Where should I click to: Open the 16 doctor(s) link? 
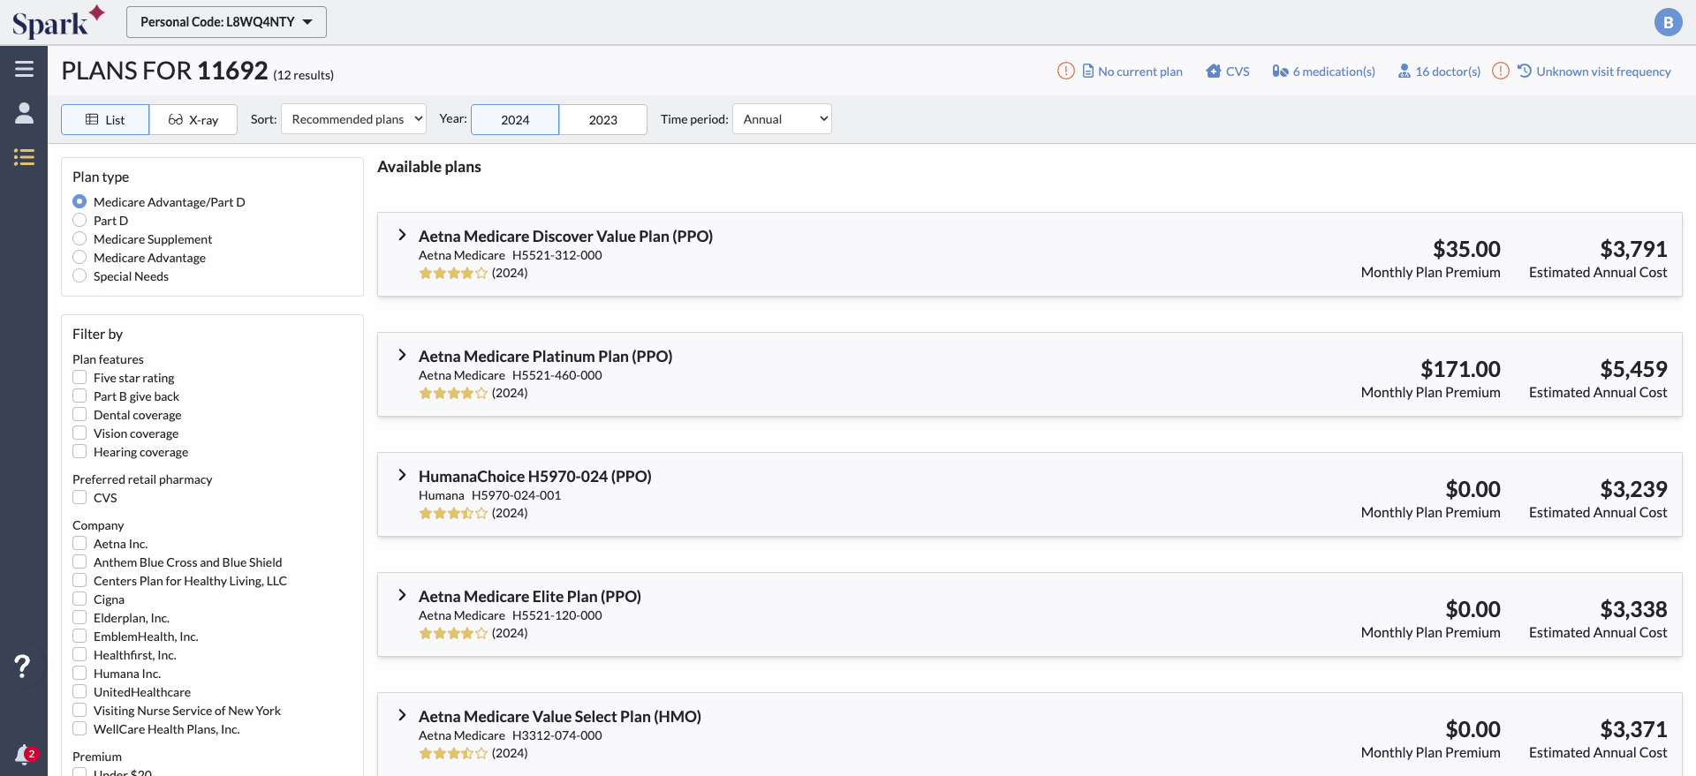[x=1439, y=72]
